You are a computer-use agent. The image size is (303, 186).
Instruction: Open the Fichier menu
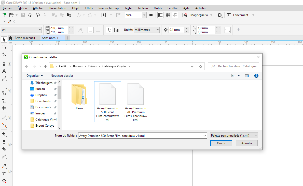click(7, 8)
